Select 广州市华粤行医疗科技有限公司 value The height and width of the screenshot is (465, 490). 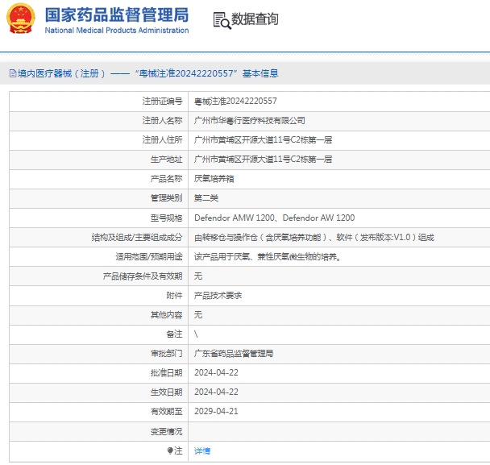tap(249, 120)
